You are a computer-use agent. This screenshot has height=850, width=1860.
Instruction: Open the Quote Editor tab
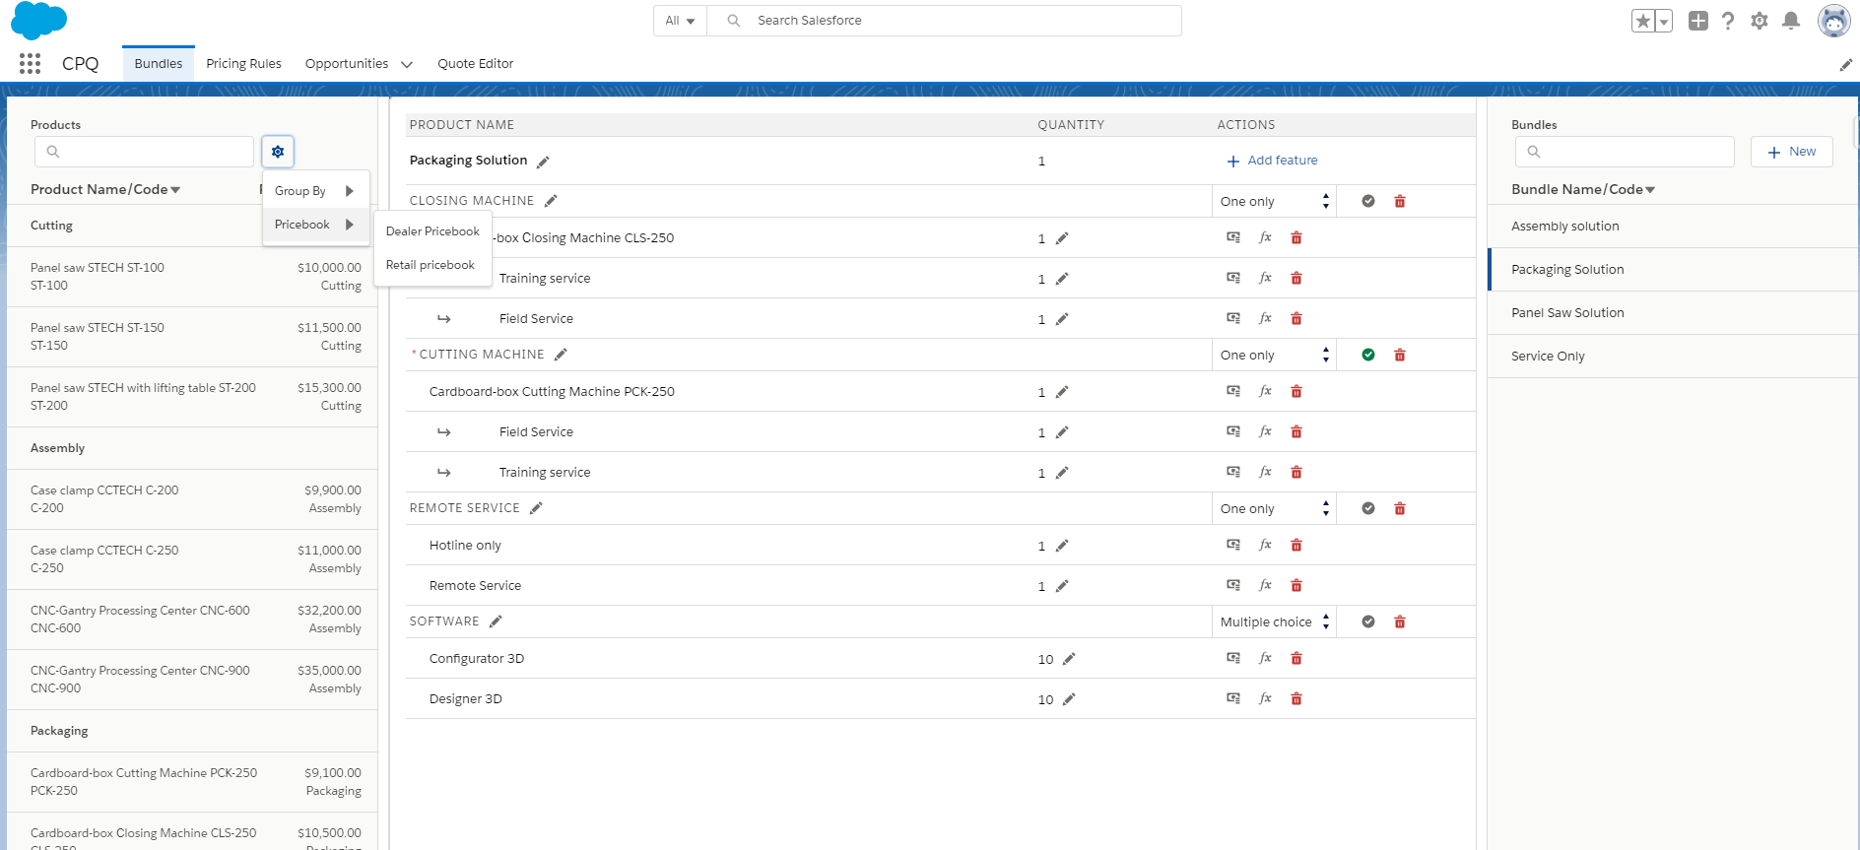point(476,64)
